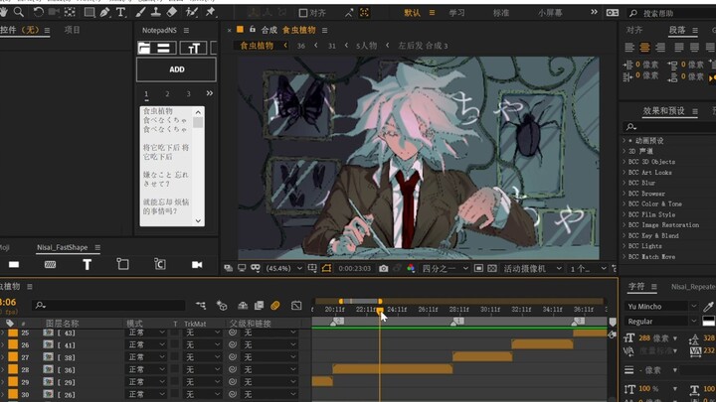Open NotepadNS note tab 2
The height and width of the screenshot is (402, 716).
click(167, 94)
